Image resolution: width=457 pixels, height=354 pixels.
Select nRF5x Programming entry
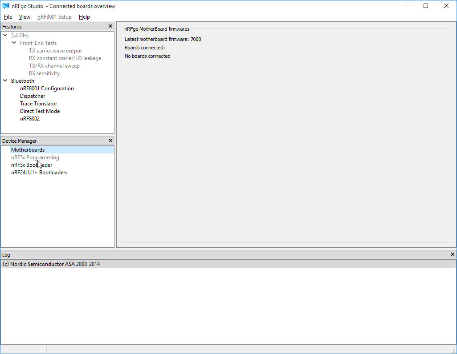tap(35, 157)
